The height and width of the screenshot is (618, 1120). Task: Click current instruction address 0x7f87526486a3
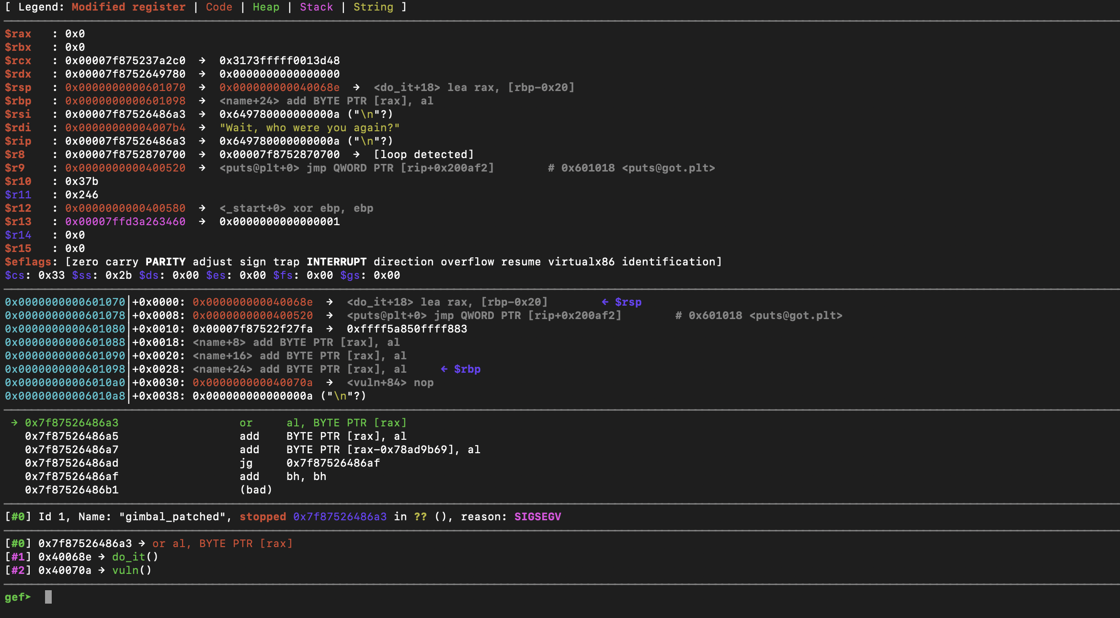tap(72, 423)
